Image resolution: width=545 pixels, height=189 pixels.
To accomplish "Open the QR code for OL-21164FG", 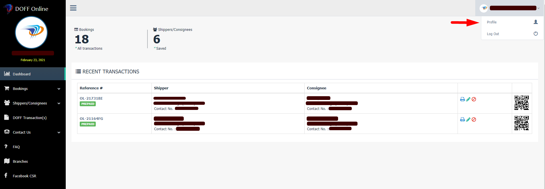I will point(522,123).
